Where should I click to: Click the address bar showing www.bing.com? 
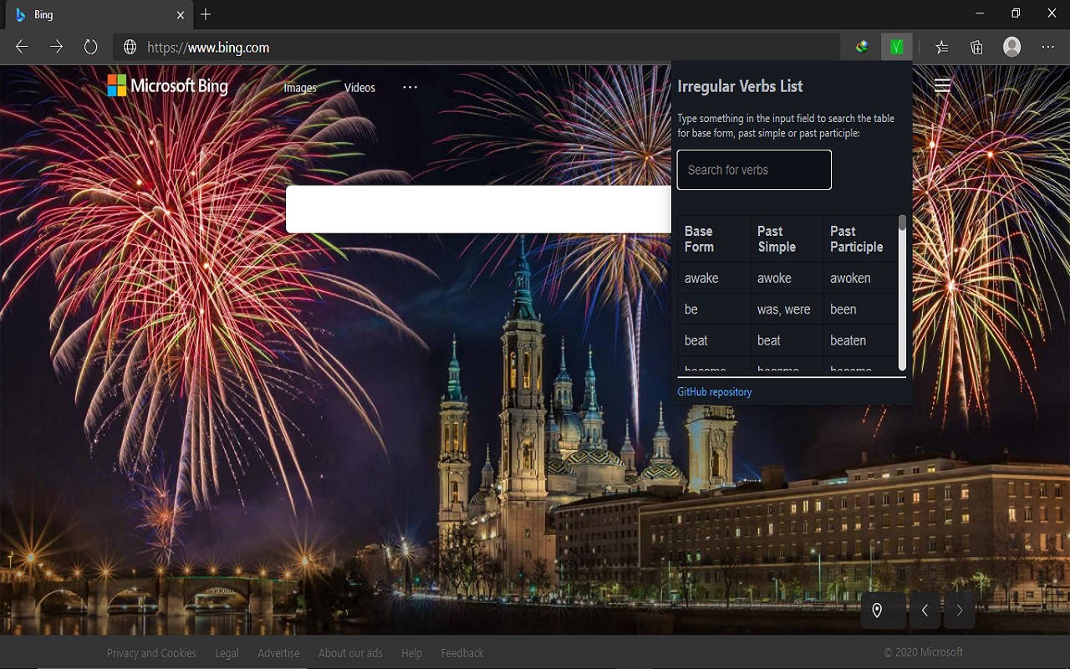(476, 48)
